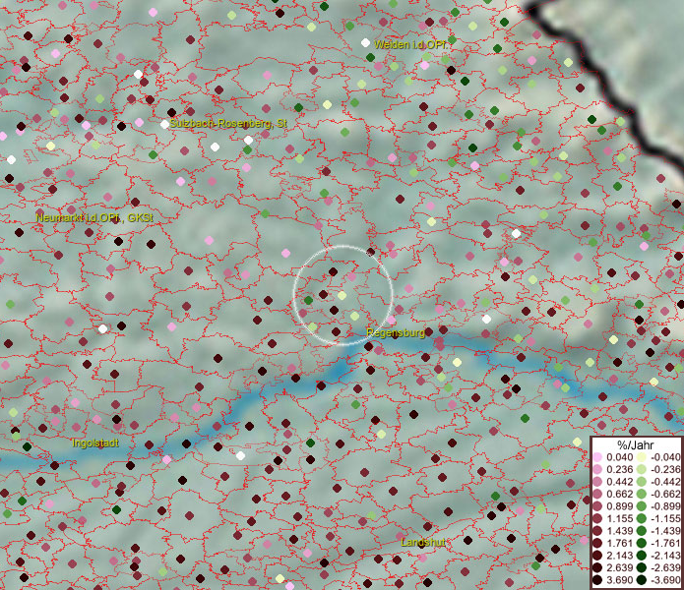Pick the 3.690 legend color swatch

tap(597, 580)
